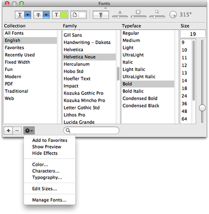Select the Light Italic typeface
This screenshot has height=214, width=209.
[x=148, y=69]
